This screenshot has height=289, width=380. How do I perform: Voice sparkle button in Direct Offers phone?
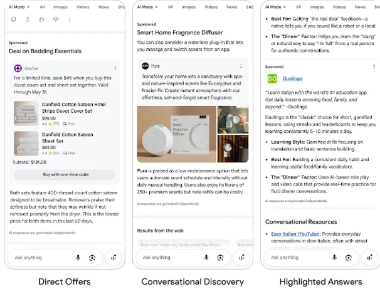coord(113,258)
